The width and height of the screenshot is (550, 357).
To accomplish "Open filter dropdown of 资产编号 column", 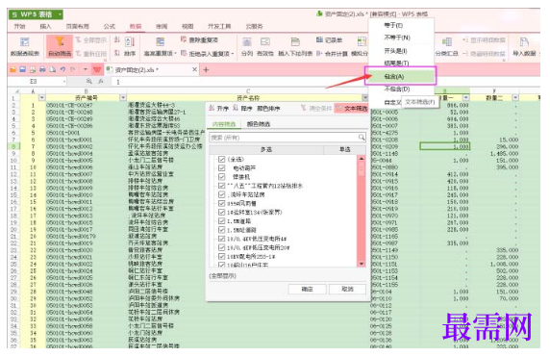I will point(123,97).
